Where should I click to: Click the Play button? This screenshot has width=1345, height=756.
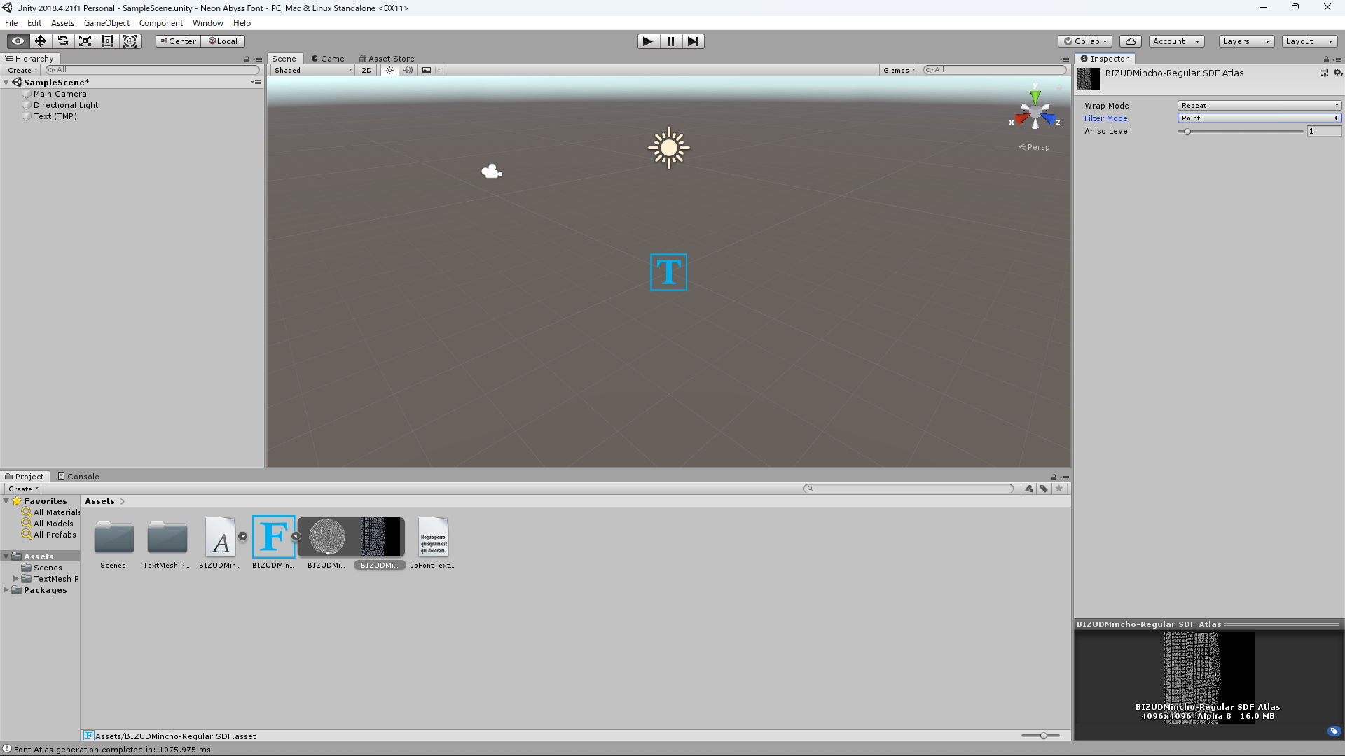[x=648, y=41]
